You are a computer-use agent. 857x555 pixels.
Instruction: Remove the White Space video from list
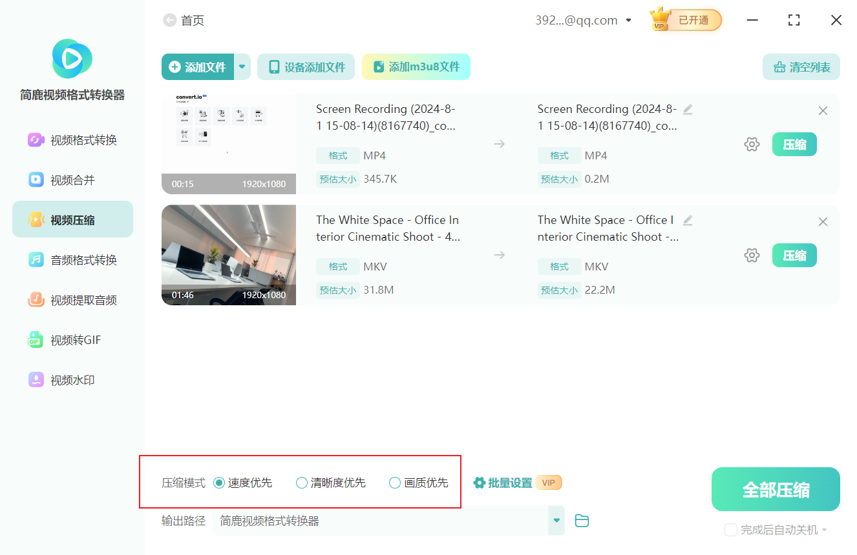click(x=823, y=221)
